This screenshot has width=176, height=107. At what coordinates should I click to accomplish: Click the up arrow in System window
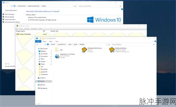12,6
